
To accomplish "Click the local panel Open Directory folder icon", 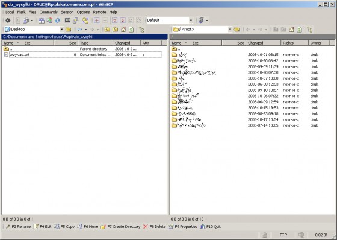I will [69, 30].
